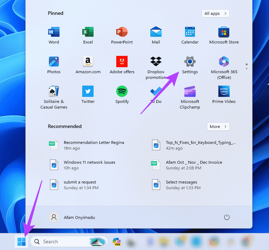Expand the All apps list
269x250 pixels.
pos(215,13)
